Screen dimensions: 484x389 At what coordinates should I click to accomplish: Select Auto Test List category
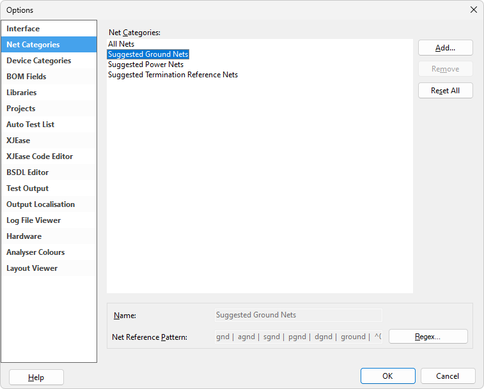coord(30,125)
